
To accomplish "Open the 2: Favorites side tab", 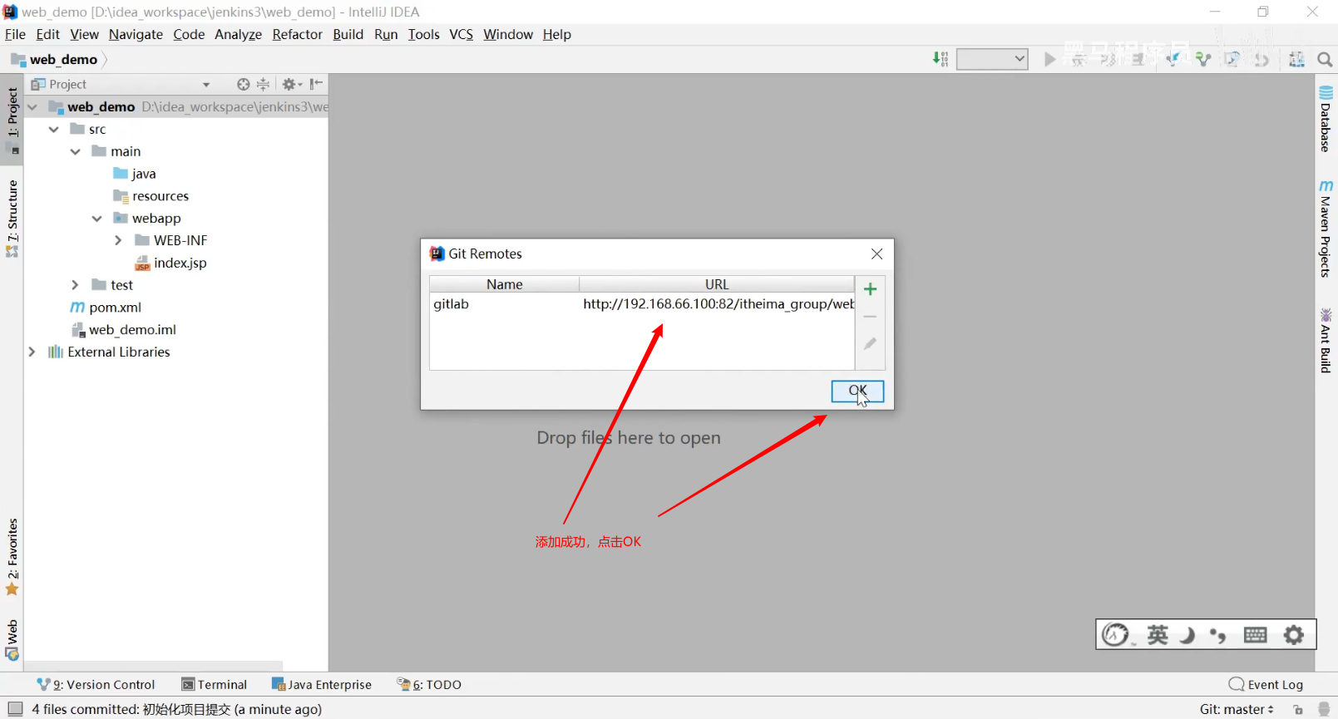I will tap(12, 557).
